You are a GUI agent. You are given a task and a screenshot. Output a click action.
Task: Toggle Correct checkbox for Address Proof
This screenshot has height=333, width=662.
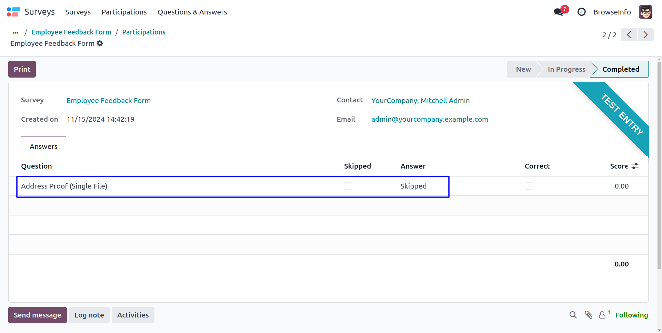[528, 186]
